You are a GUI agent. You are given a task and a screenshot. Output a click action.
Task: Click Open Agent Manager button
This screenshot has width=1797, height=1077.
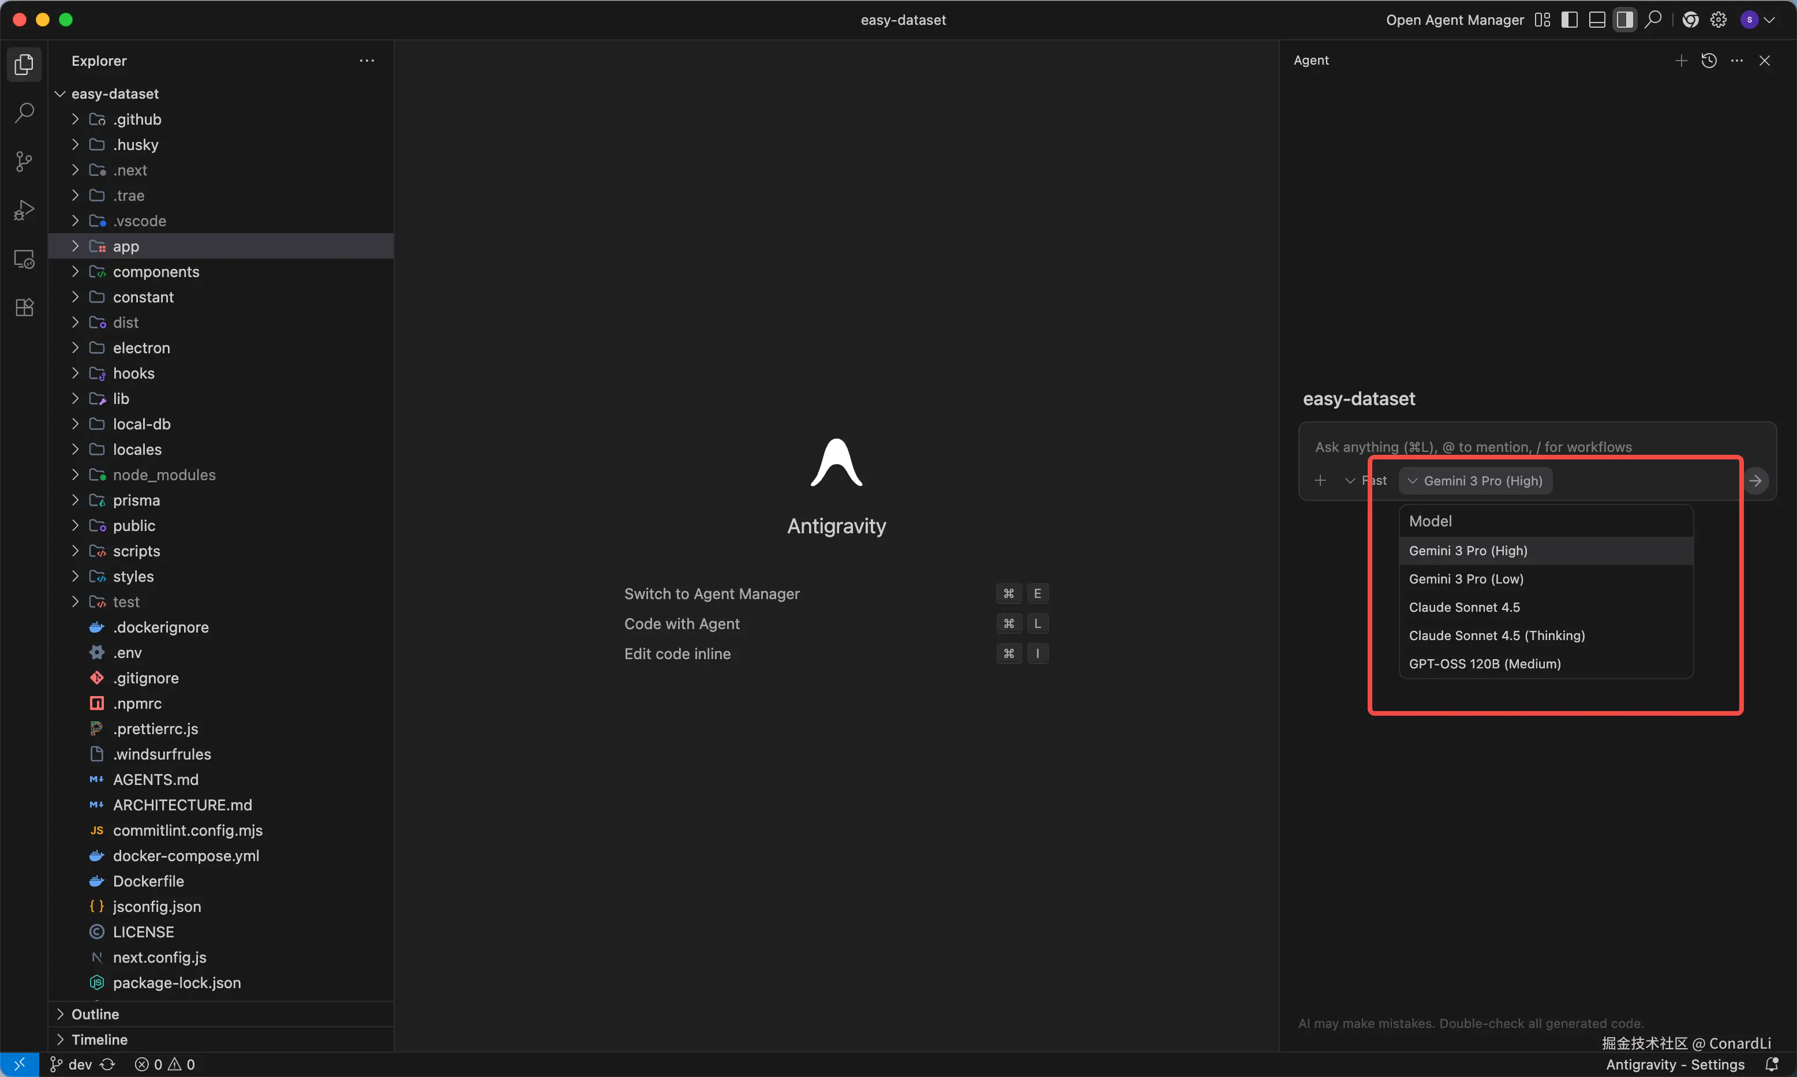click(1455, 20)
